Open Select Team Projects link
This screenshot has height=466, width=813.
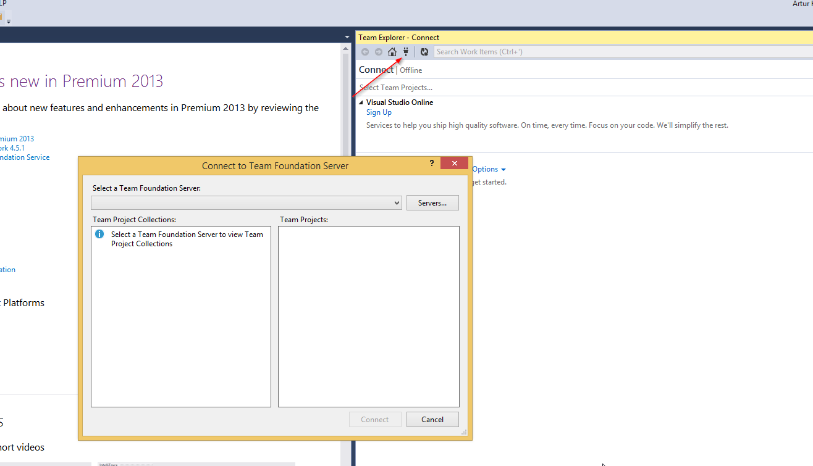pos(396,88)
